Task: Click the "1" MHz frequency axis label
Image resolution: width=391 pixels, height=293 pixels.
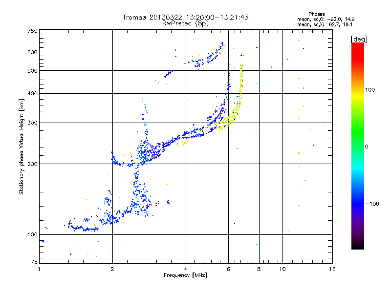Action: 39,269
